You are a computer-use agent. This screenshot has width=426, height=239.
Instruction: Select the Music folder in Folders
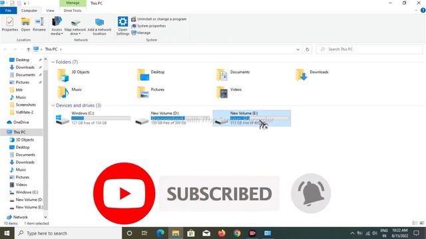69,92
